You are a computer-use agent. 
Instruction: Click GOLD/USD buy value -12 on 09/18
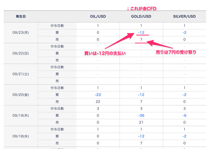(x=141, y=136)
